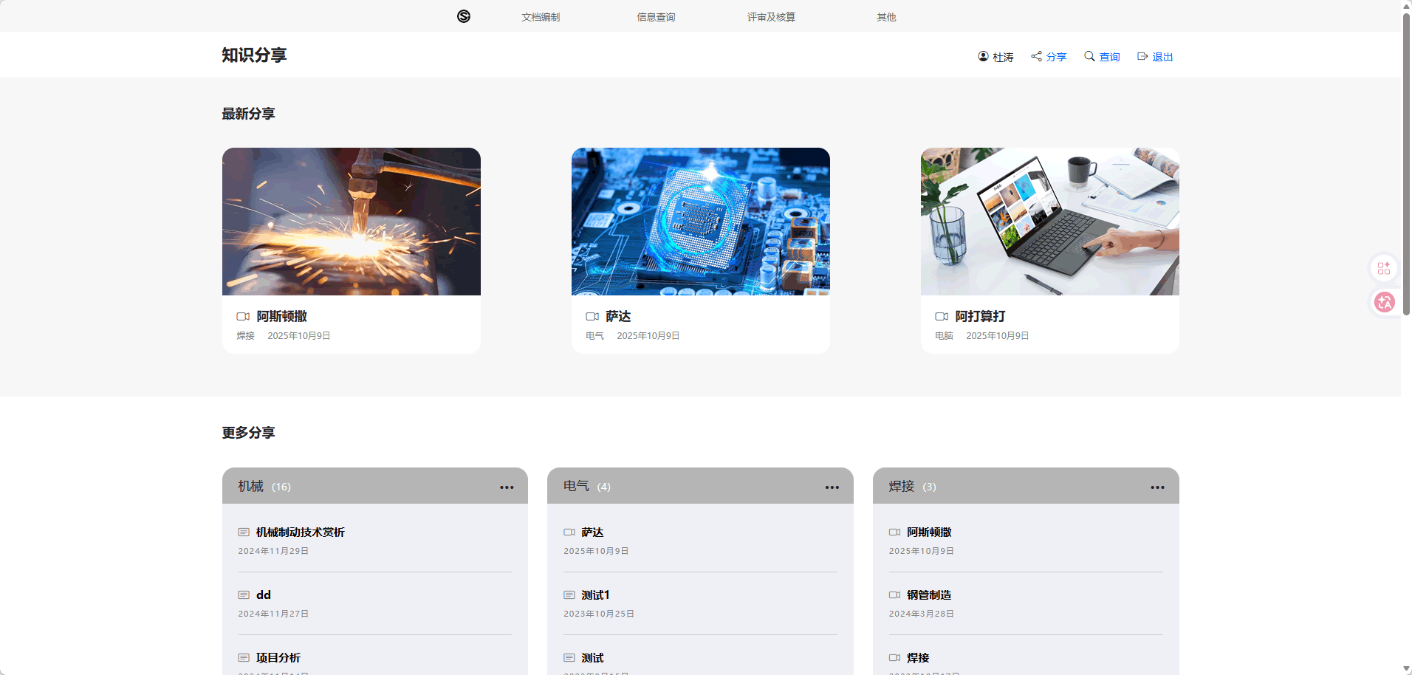
Task: Open the circuit board CPU thumbnail
Action: (x=701, y=222)
